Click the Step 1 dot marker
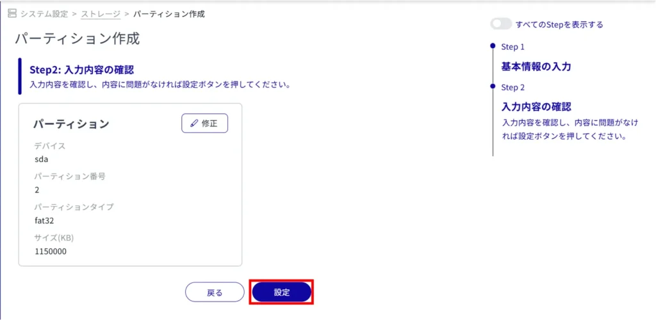The height and width of the screenshot is (320, 656). 492,46
